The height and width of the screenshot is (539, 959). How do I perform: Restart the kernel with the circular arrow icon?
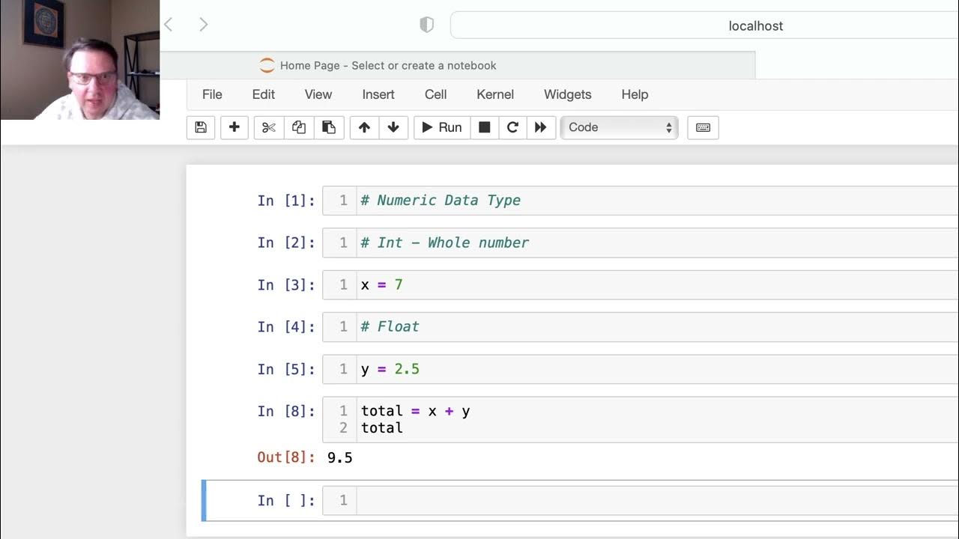[x=512, y=127]
